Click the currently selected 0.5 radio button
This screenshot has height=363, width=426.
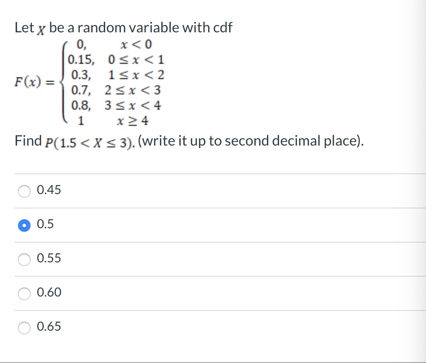[x=24, y=225]
